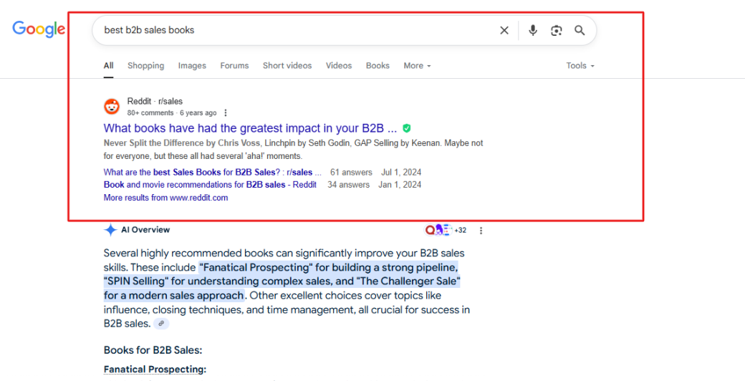Click the Reddit favicon icon
Screen dimensions: 745x381
pos(112,107)
